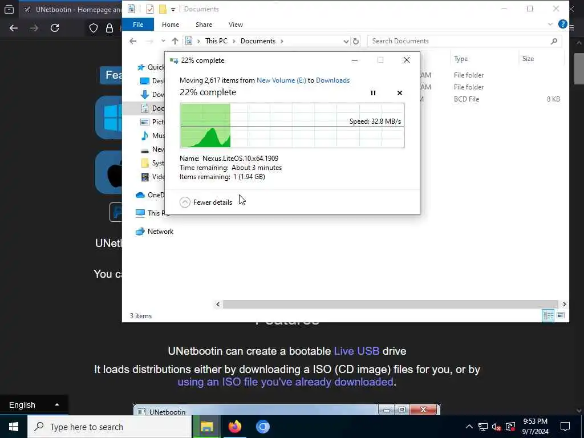This screenshot has height=438, width=584.
Task: Open Downloads in navigation pane
Action: point(152,95)
